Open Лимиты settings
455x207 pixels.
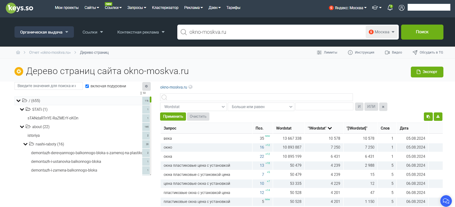(x=327, y=53)
